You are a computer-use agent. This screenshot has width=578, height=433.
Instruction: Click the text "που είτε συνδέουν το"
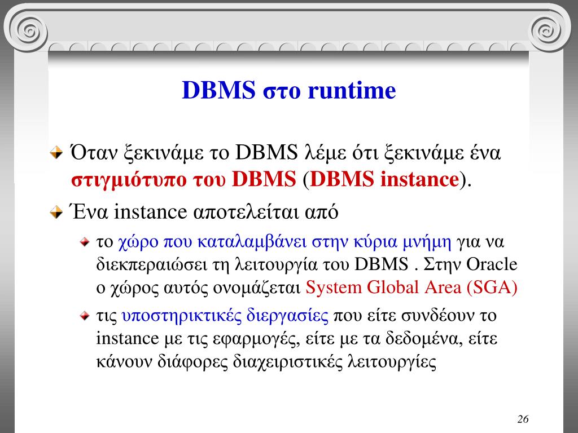pyautogui.click(x=415, y=316)
